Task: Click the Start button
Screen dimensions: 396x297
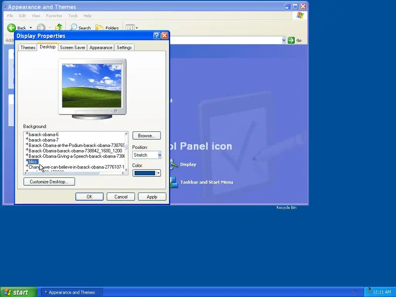Action: 19,292
